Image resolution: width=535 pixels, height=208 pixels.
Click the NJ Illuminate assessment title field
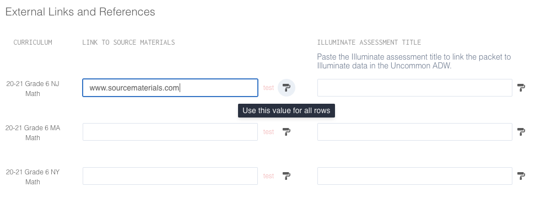click(x=414, y=88)
